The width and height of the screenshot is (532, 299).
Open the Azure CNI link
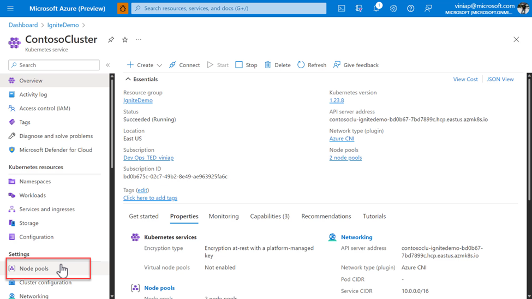[342, 139]
